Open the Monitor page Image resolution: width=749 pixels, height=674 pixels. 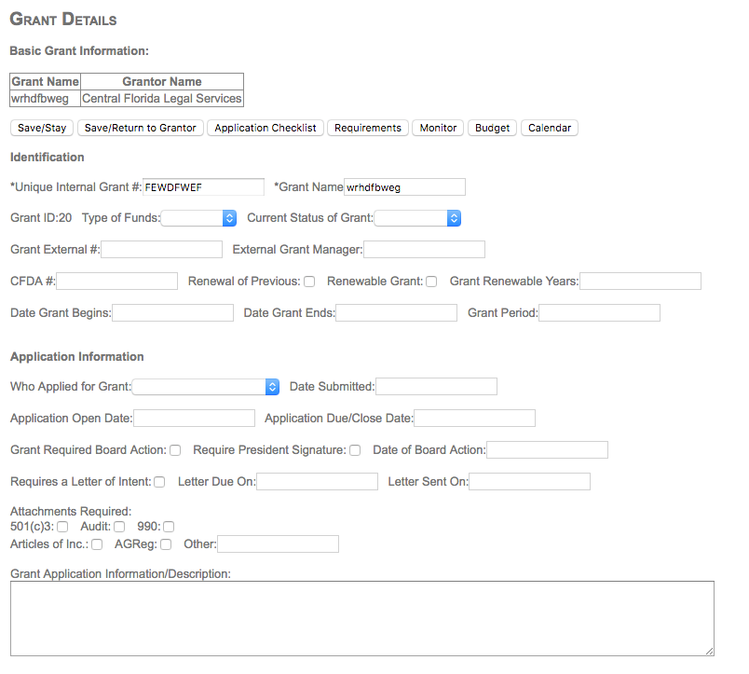click(437, 128)
